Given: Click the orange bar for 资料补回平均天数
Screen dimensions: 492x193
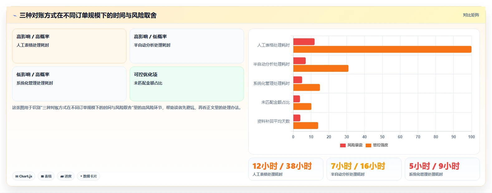Looking at the screenshot, I should click(306, 126).
